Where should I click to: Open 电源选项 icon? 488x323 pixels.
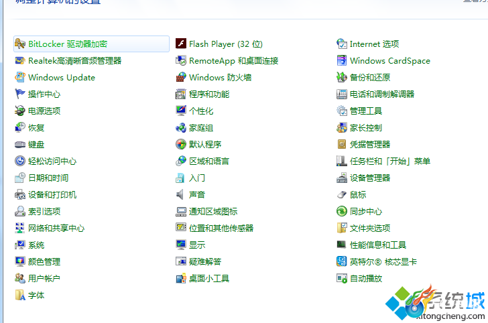20,111
